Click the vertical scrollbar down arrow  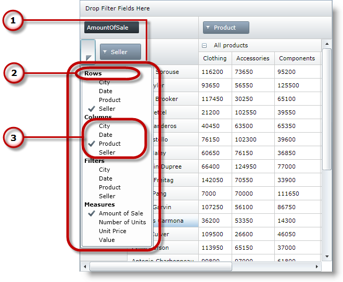click(x=327, y=257)
